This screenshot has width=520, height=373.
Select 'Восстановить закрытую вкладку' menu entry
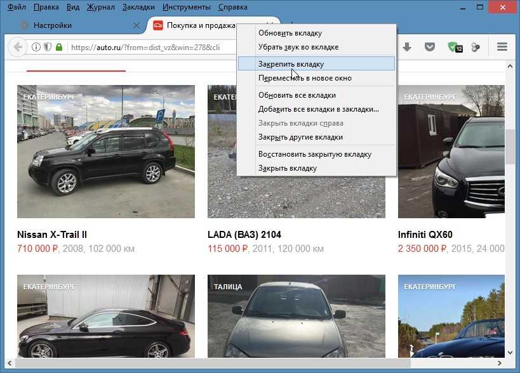point(314,154)
